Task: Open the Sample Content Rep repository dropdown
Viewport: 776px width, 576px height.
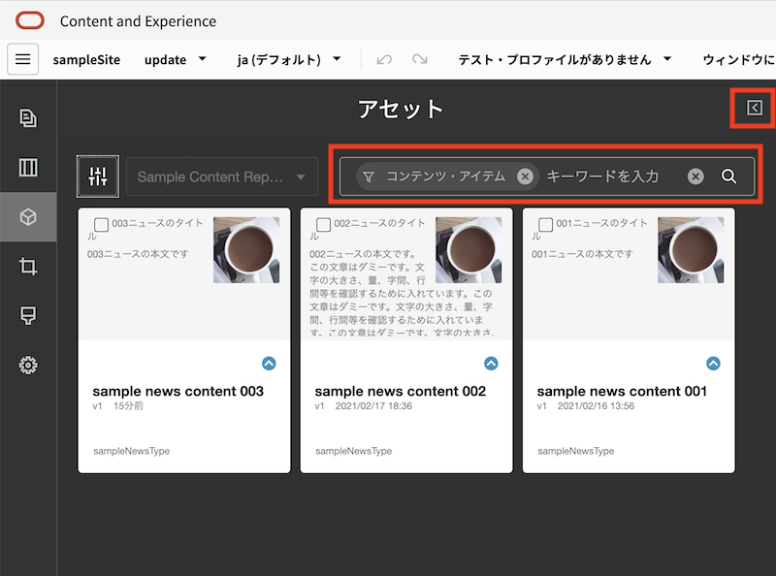Action: (x=221, y=176)
